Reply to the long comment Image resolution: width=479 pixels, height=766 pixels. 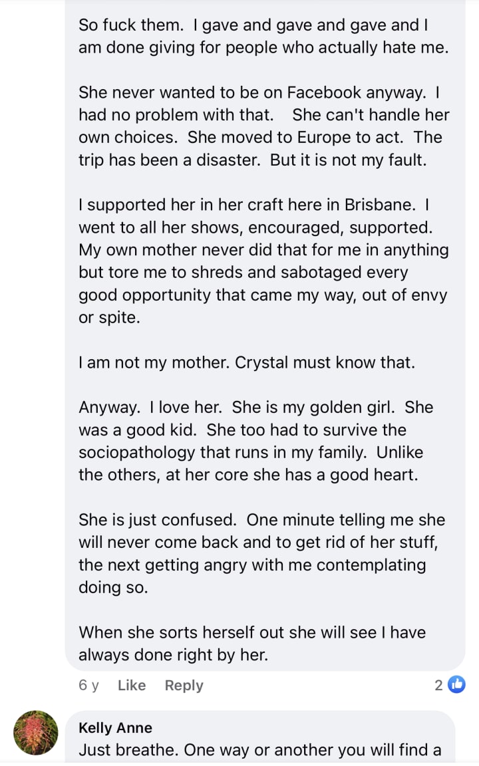(184, 686)
